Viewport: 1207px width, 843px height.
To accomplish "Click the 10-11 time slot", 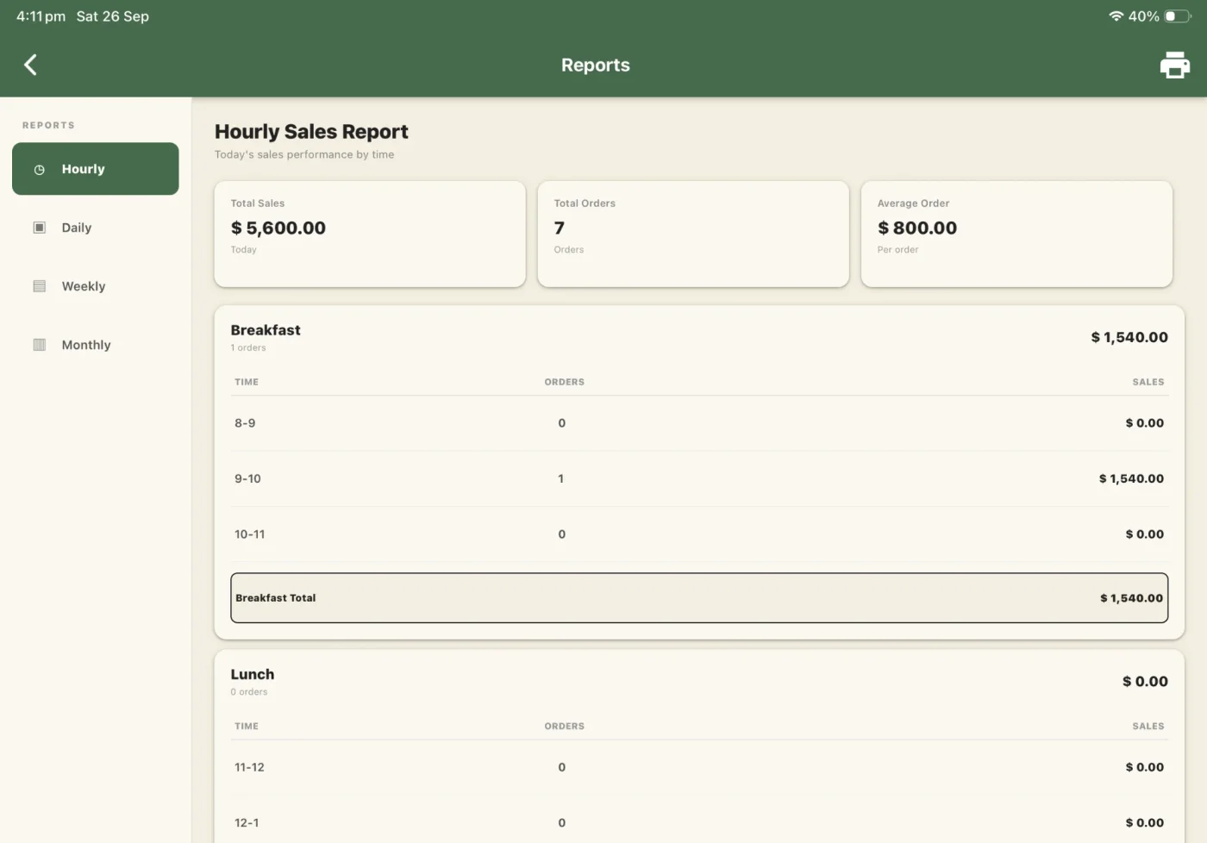I will click(250, 534).
